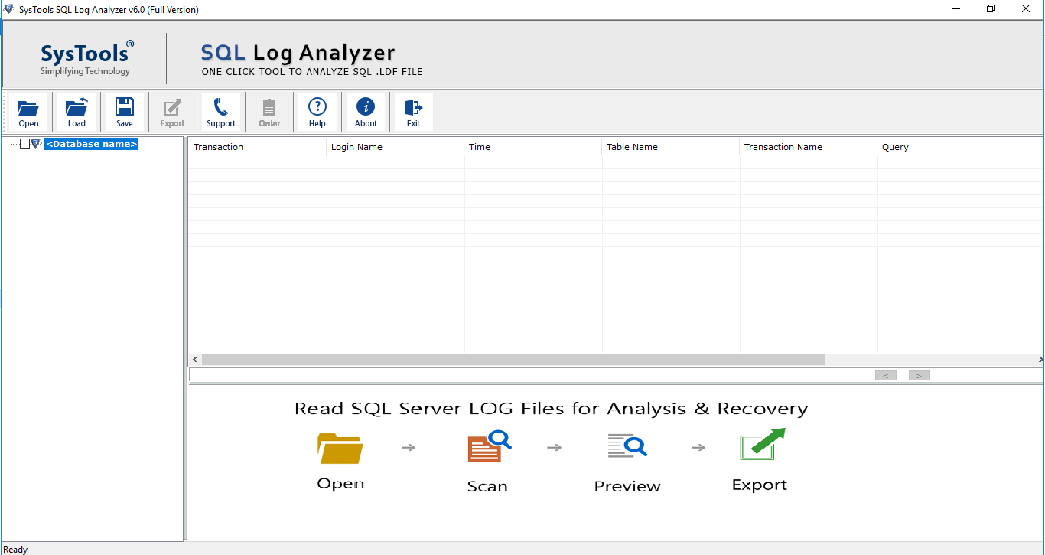Close the SQL Log Analyzer window
Image resolution: width=1045 pixels, height=555 pixels.
1027,9
